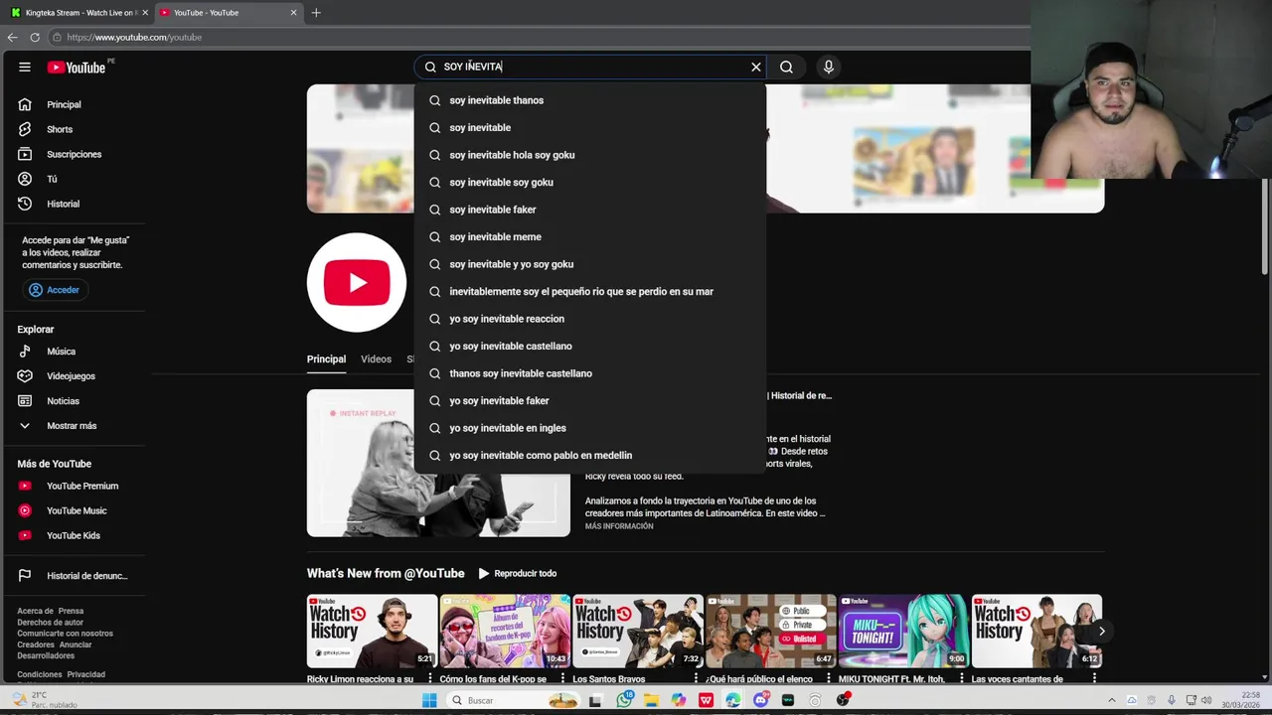Clear the search box with the X
The height and width of the screenshot is (715, 1272).
[756, 67]
